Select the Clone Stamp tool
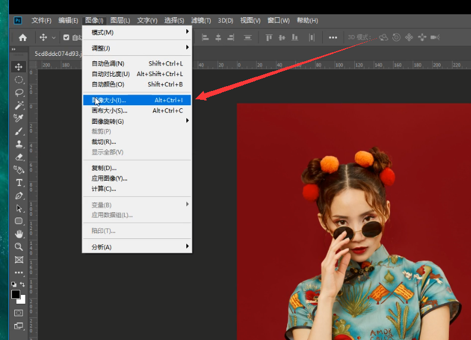The height and width of the screenshot is (340, 471). [18, 144]
